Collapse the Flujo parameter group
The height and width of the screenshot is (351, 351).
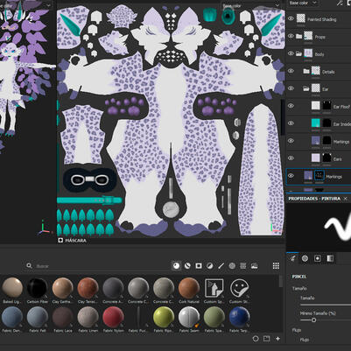(297, 330)
